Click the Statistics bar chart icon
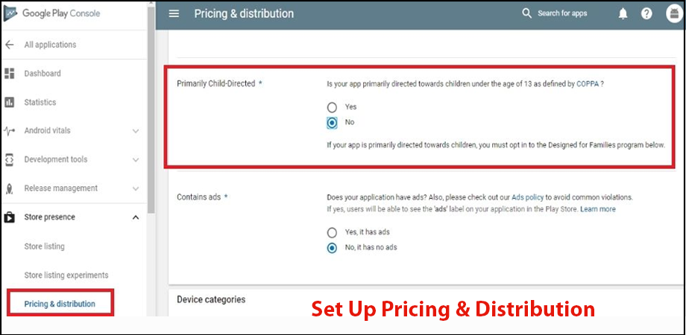 [x=10, y=102]
